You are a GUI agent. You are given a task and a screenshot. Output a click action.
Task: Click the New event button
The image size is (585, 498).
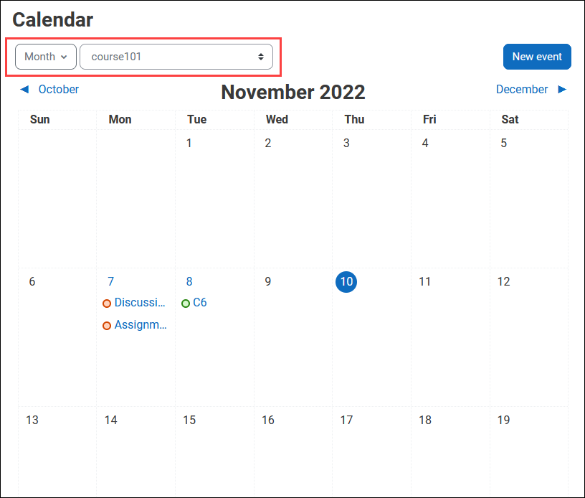(x=537, y=57)
